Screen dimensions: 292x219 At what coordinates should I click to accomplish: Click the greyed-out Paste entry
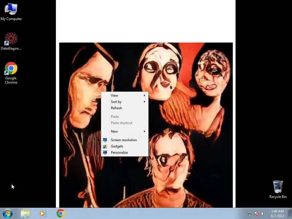125,117
